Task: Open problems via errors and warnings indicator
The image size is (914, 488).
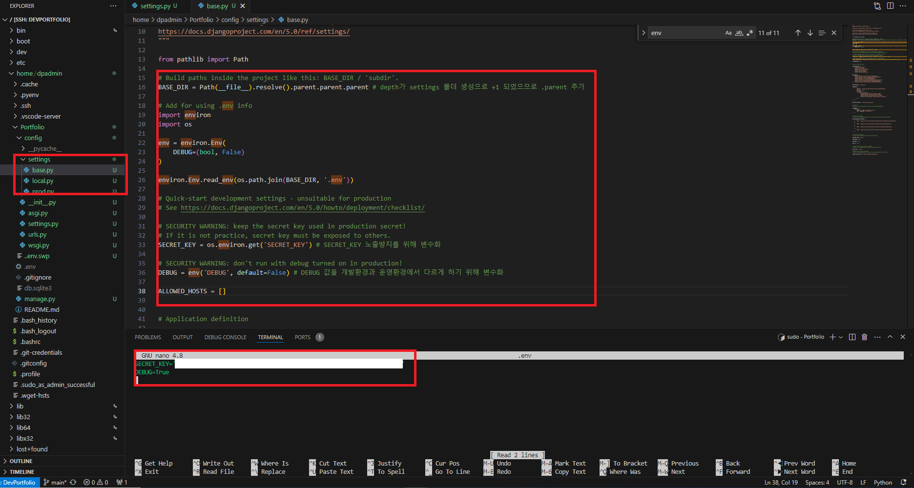Action: [96, 483]
